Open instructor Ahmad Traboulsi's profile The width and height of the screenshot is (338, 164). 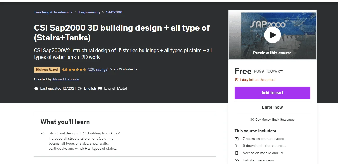[66, 79]
